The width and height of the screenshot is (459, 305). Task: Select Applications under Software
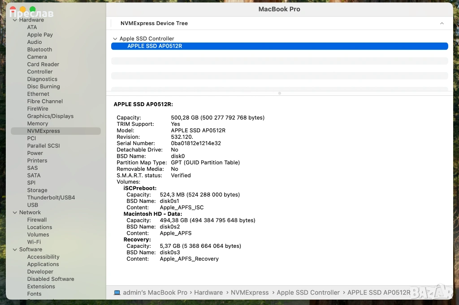click(x=43, y=264)
